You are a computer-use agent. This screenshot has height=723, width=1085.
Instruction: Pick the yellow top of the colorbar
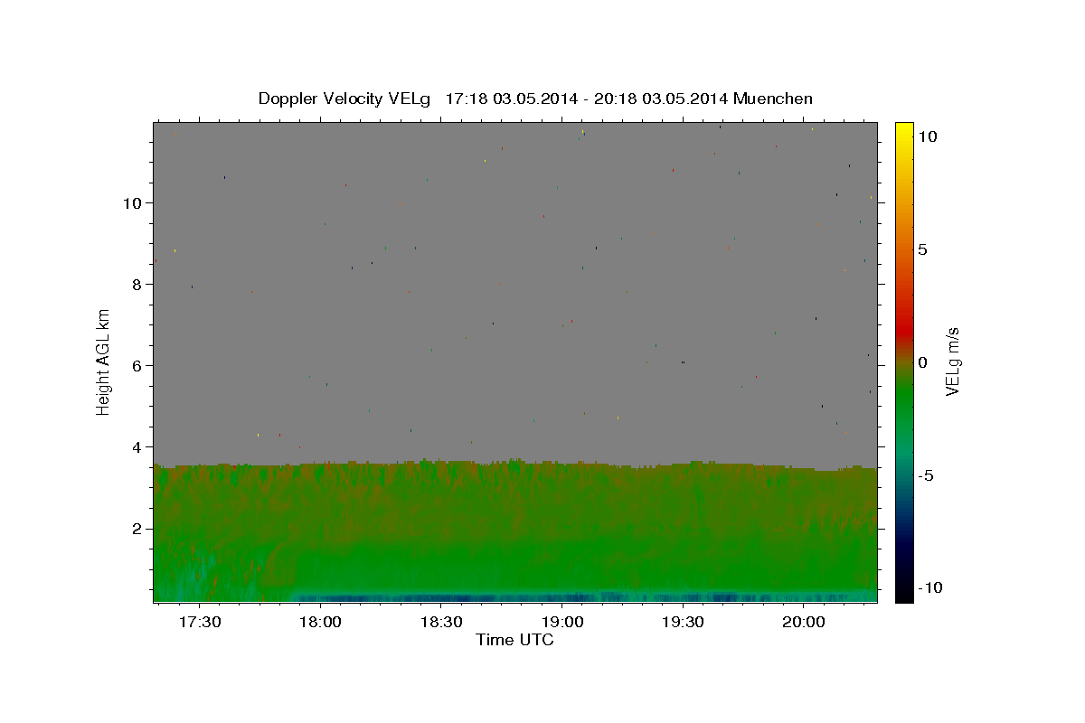(x=903, y=131)
